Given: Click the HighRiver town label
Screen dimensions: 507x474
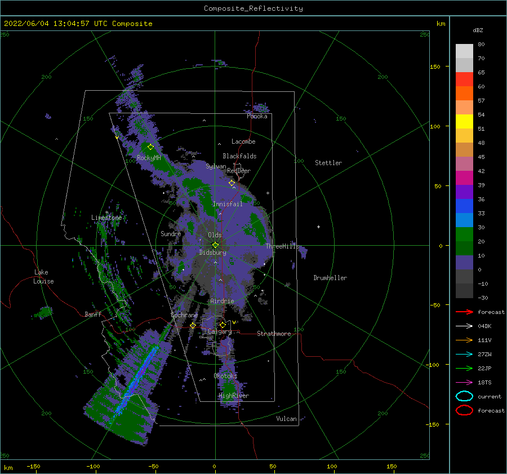Looking at the screenshot, I should 234,396.
